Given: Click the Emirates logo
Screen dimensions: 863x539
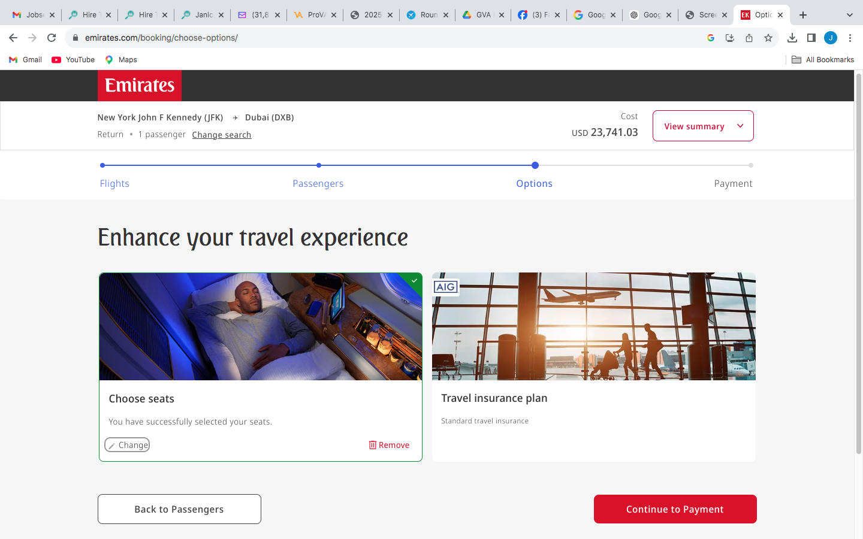Looking at the screenshot, I should click(x=140, y=86).
